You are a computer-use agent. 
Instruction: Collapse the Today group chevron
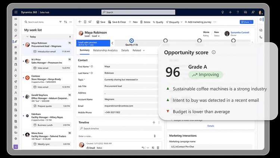tap(27, 37)
